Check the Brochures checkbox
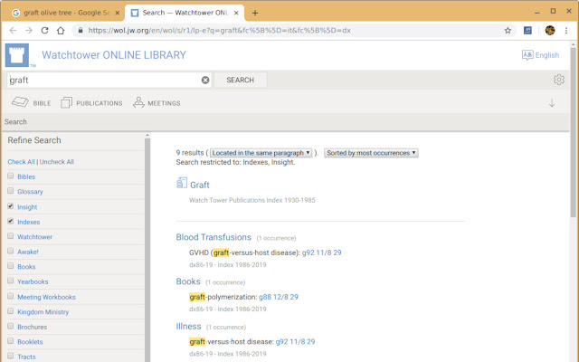 (x=10, y=326)
